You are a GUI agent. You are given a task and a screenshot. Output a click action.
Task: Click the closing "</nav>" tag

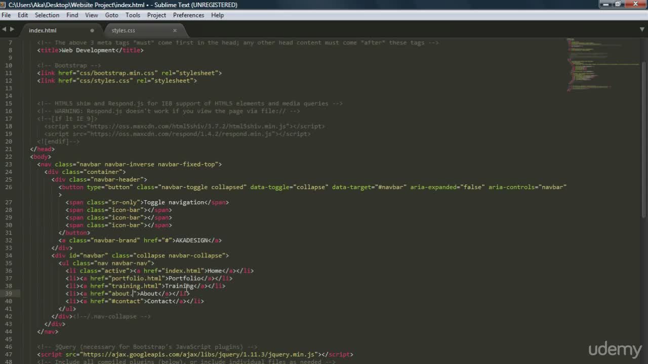48,331
